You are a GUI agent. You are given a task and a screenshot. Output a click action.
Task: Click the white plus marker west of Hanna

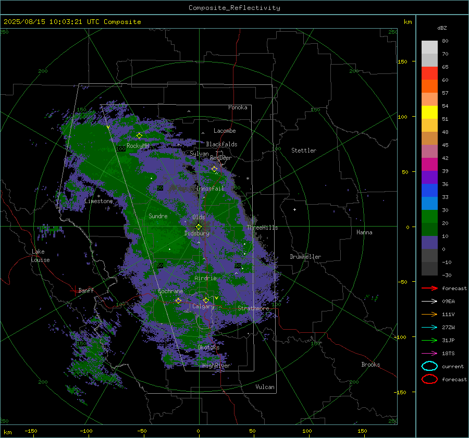pyautogui.click(x=294, y=209)
